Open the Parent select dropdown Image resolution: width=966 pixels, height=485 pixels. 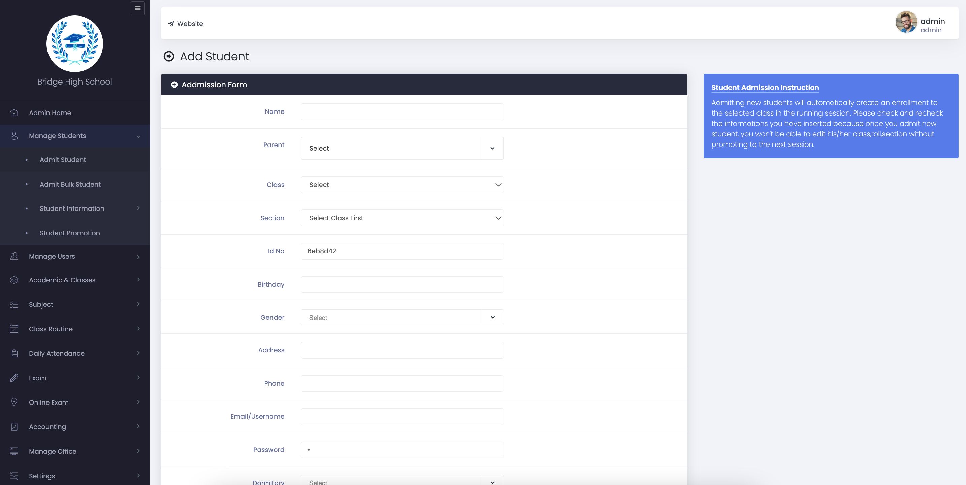click(401, 148)
